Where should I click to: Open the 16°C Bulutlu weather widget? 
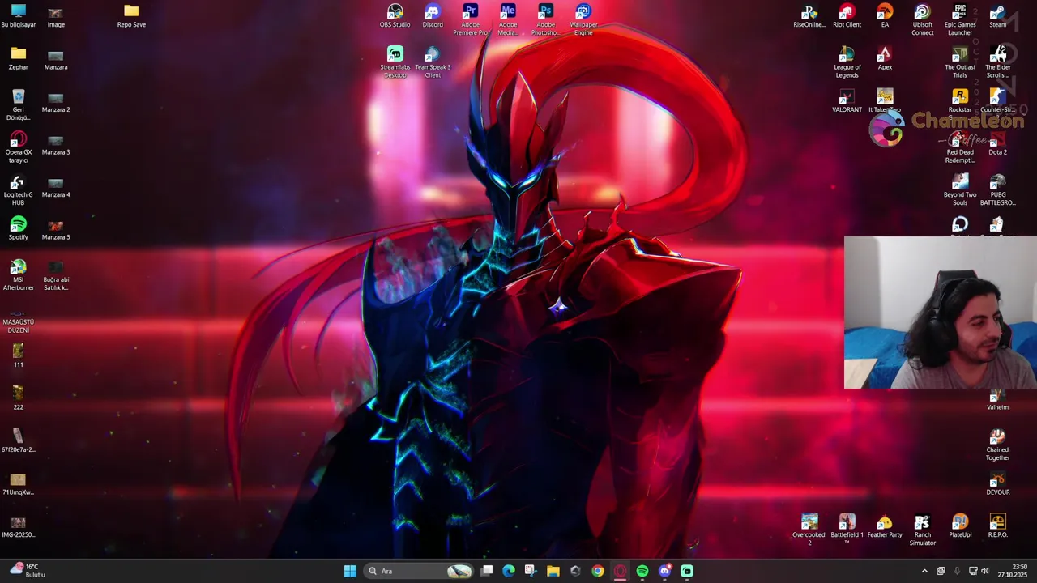pos(26,571)
